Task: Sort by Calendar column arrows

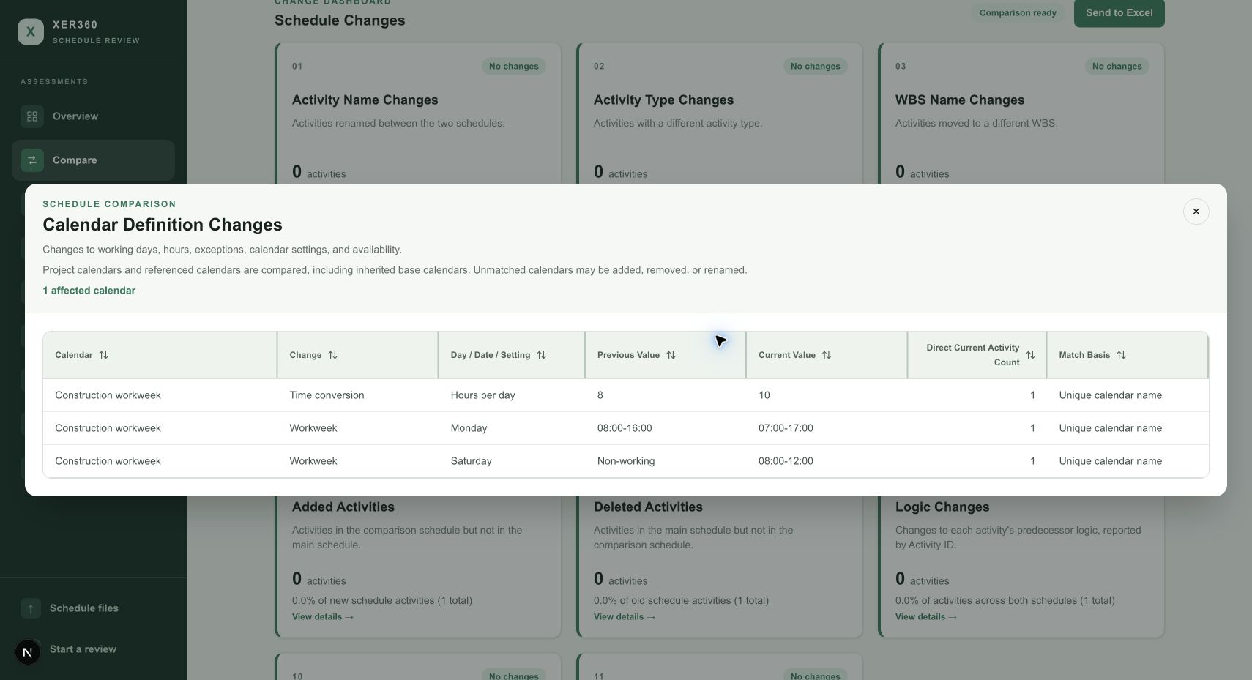Action: (103, 355)
